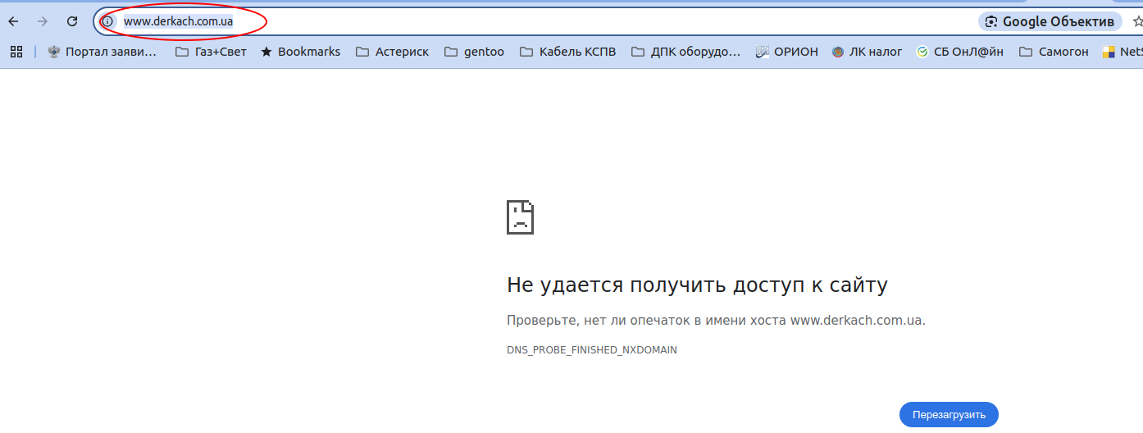Open the ДПК оборудо… bookmarks folder
The image size is (1143, 433).
click(x=685, y=52)
